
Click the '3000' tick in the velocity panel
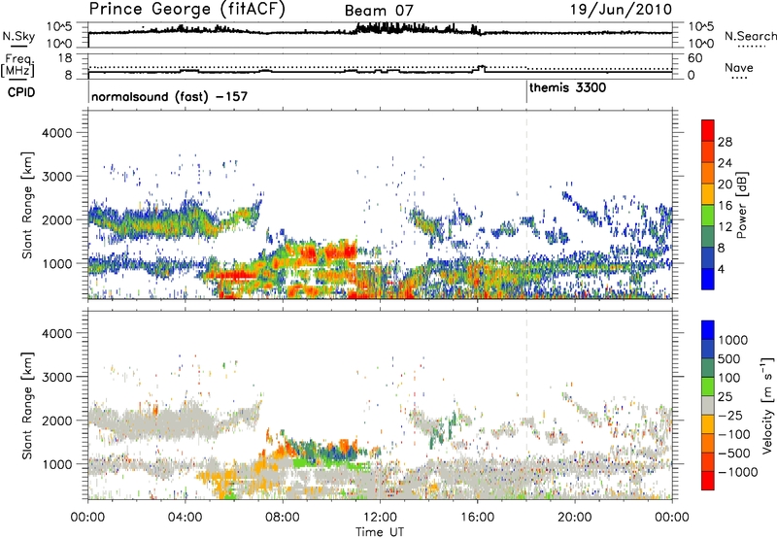point(56,377)
